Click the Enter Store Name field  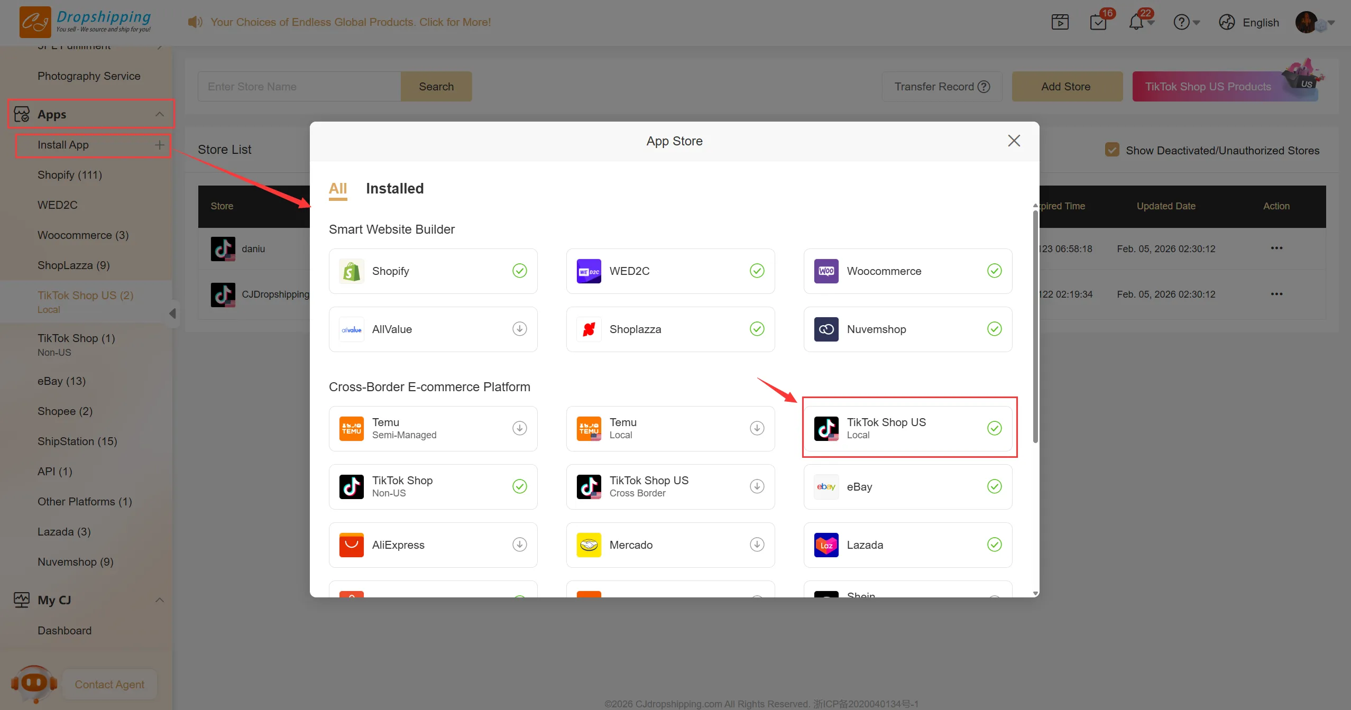pyautogui.click(x=299, y=87)
